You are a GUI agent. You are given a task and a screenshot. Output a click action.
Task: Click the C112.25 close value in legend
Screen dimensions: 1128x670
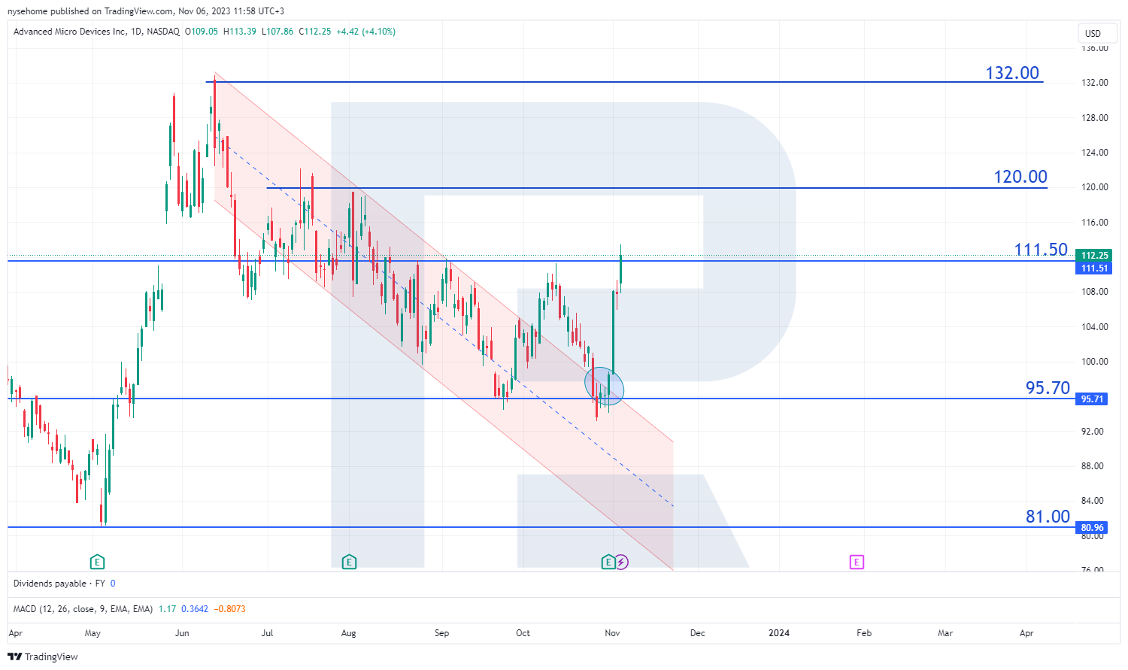point(315,32)
